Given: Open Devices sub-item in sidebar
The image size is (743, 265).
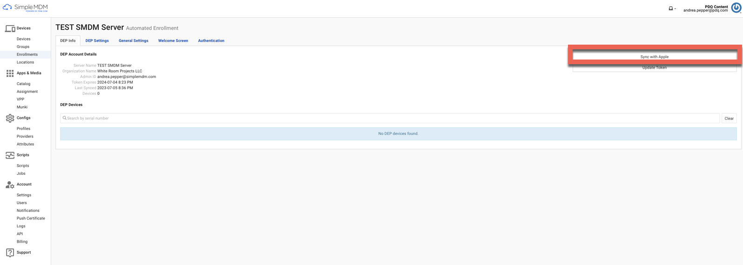Looking at the screenshot, I should (x=24, y=39).
